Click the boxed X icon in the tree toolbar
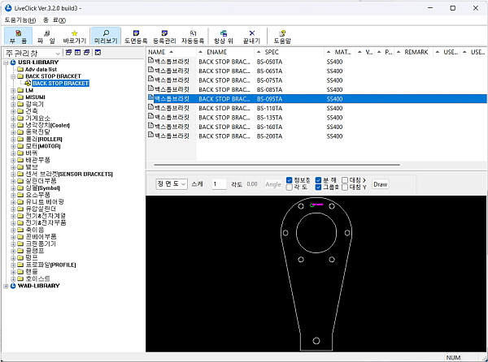Screen dimensions: 488x362 pos(98,53)
